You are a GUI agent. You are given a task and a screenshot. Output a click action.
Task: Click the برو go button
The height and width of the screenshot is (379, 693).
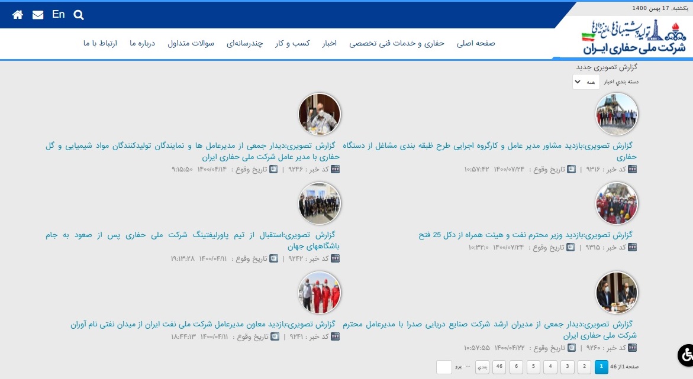458,367
